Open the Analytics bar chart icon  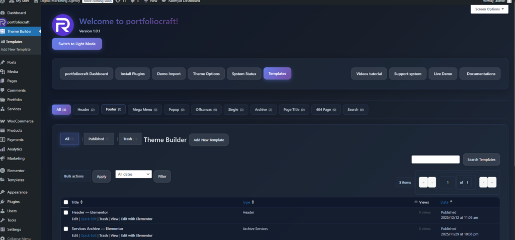(x=3, y=149)
